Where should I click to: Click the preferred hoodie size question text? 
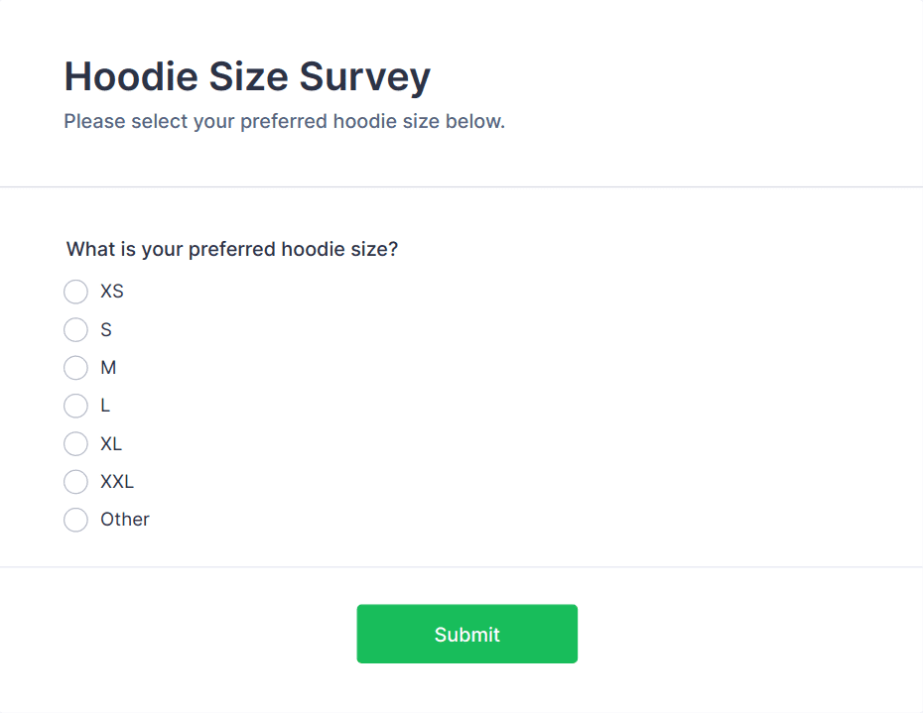(x=232, y=249)
